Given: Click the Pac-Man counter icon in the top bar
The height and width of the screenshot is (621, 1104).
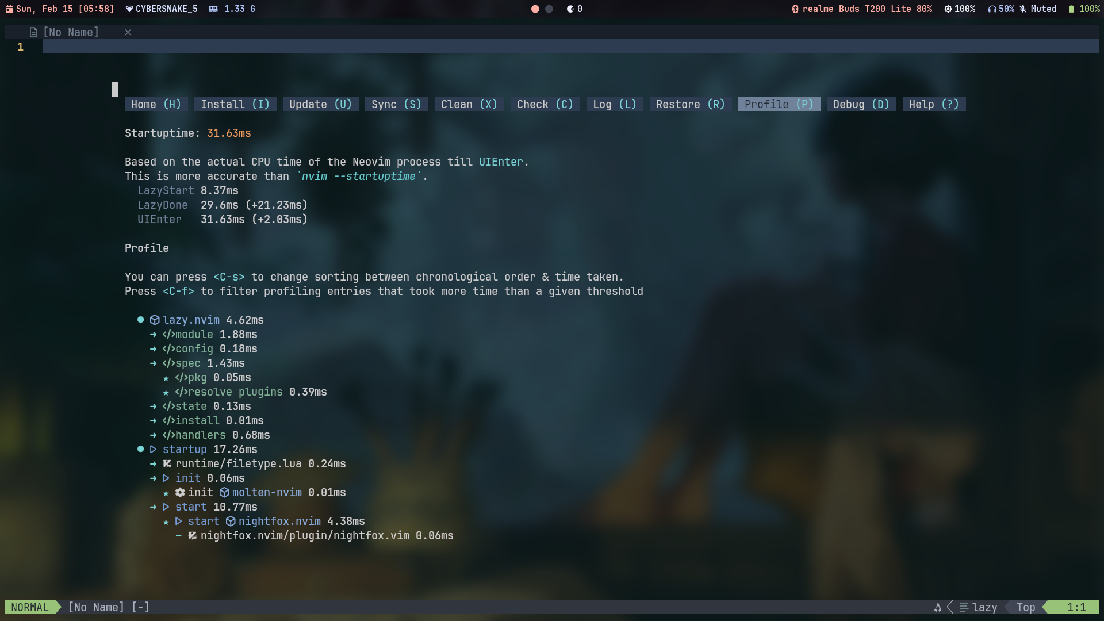Looking at the screenshot, I should (x=570, y=9).
